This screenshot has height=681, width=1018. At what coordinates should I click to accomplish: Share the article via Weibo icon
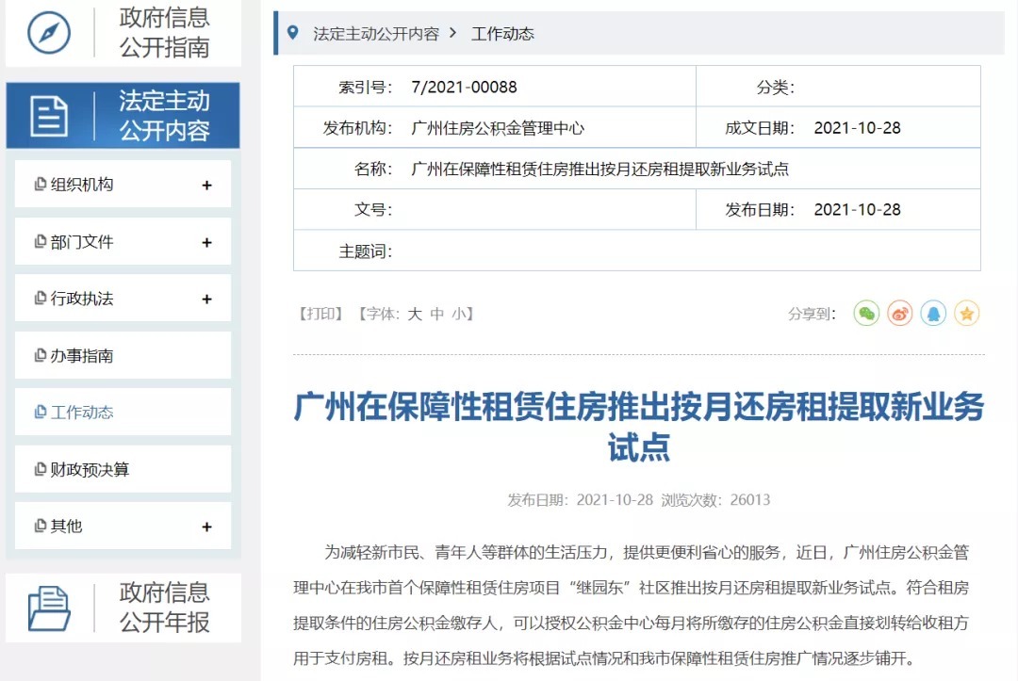point(899,313)
